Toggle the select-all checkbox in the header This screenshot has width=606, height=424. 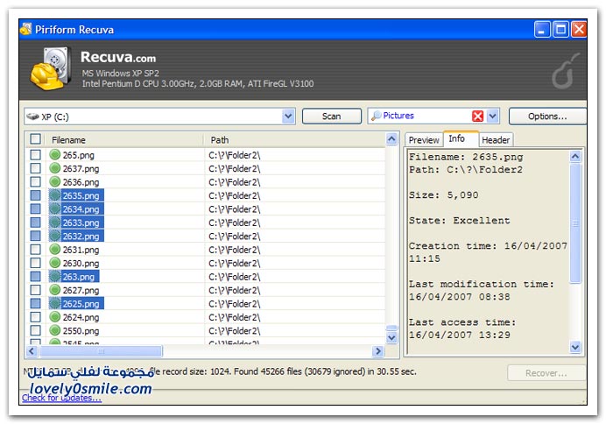(35, 139)
